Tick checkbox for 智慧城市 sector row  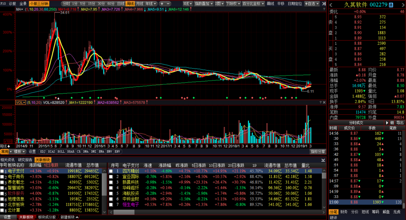pos(2,188)
